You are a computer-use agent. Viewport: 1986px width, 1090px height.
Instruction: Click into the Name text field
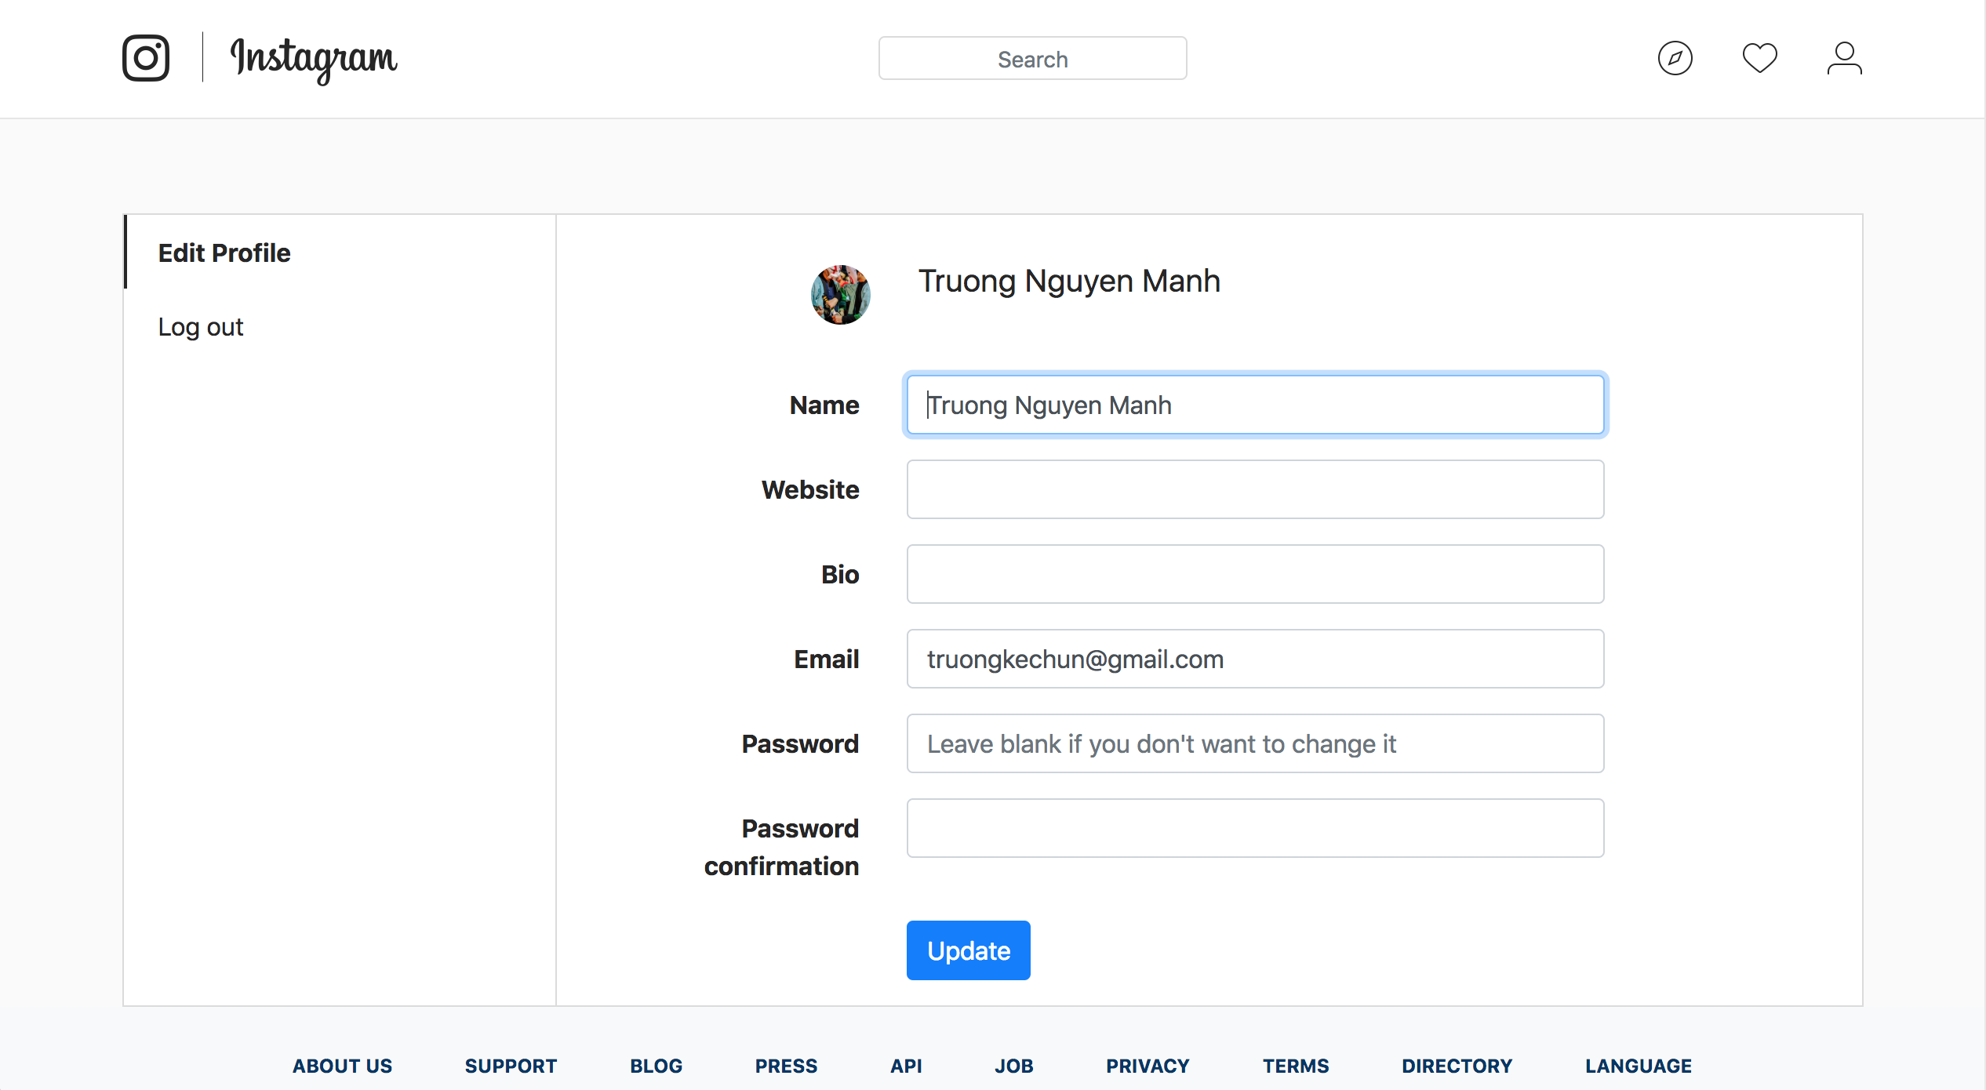[1255, 405]
